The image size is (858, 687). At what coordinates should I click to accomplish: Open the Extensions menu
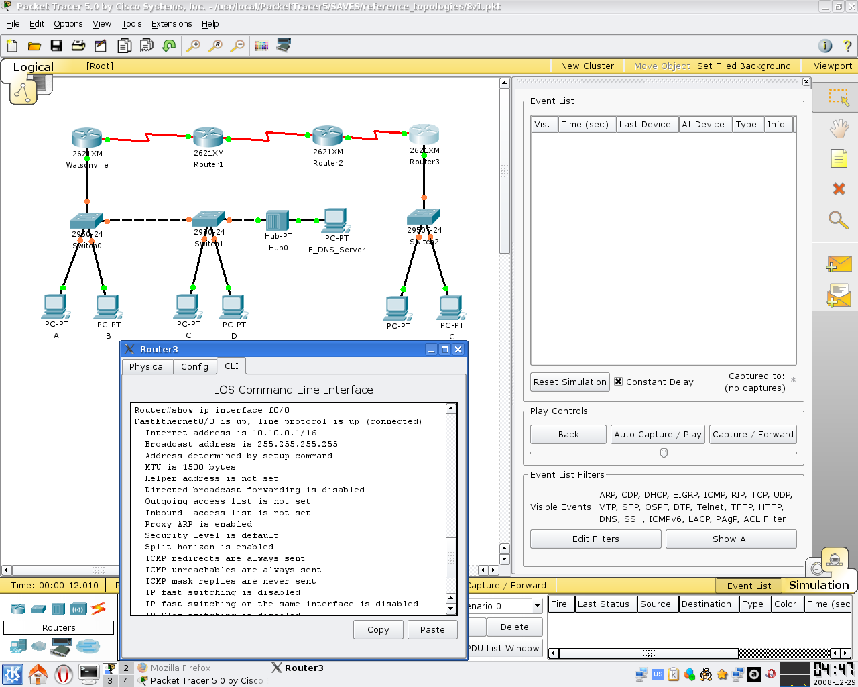tap(172, 23)
